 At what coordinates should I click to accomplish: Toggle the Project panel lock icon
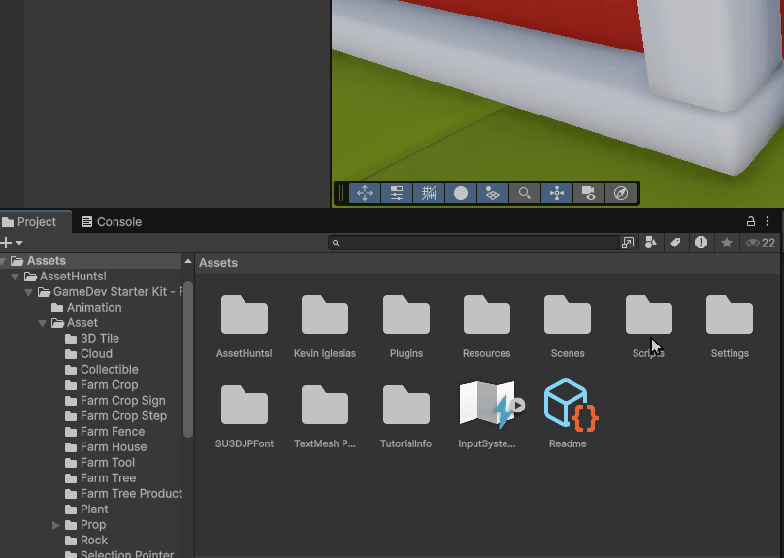[750, 222]
